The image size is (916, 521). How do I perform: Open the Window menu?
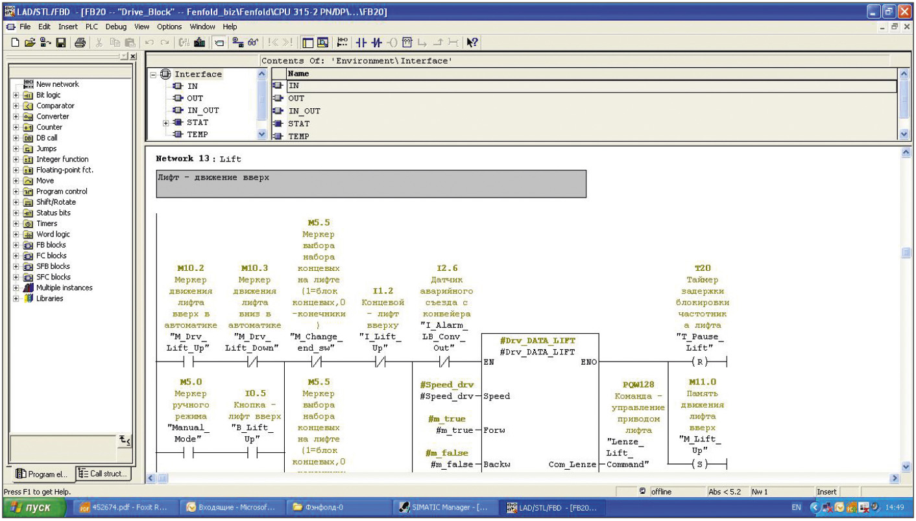[202, 27]
